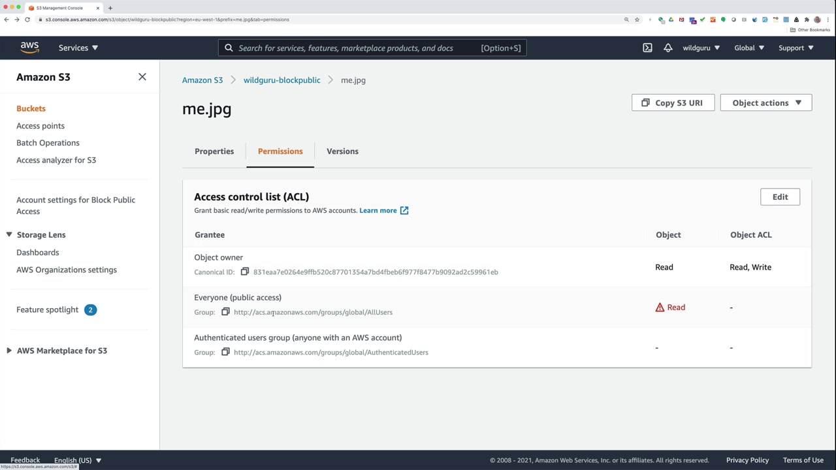Open a new browser tab
The image size is (836, 470).
[x=110, y=8]
